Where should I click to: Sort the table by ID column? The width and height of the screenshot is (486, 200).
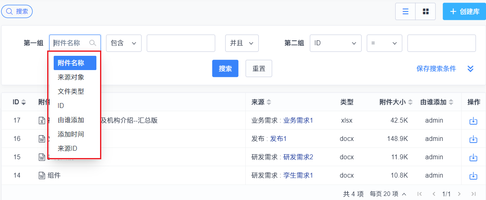point(19,102)
